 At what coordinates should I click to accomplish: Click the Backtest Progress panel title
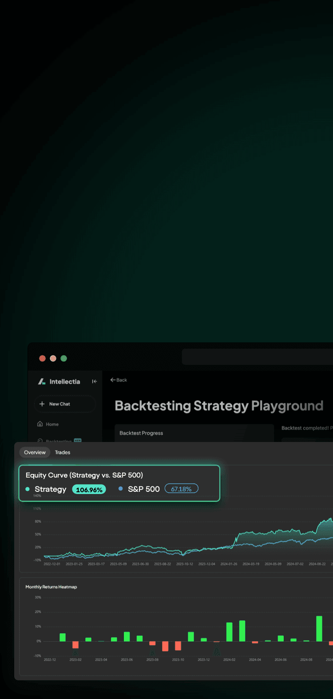click(x=141, y=433)
